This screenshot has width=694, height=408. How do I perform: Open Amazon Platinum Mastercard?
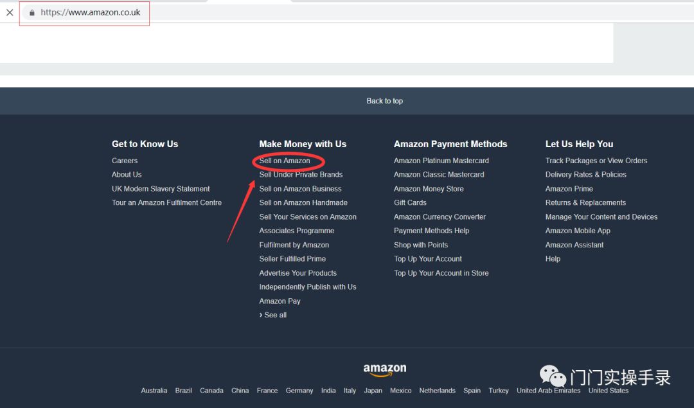click(441, 161)
